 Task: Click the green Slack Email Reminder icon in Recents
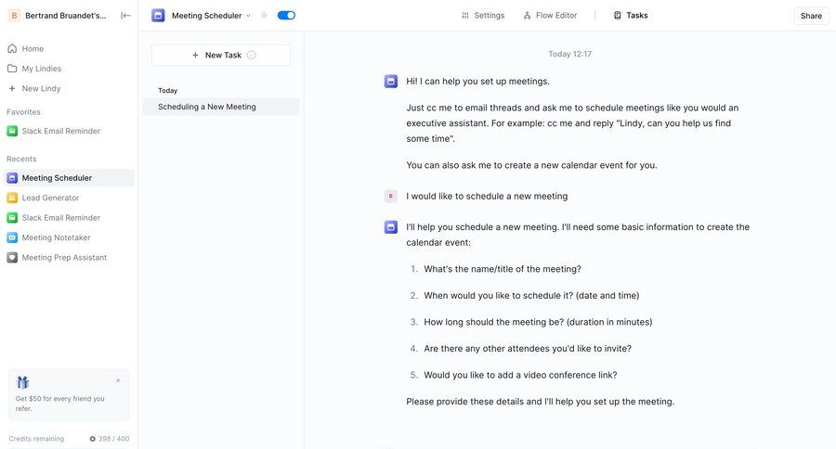tap(12, 217)
